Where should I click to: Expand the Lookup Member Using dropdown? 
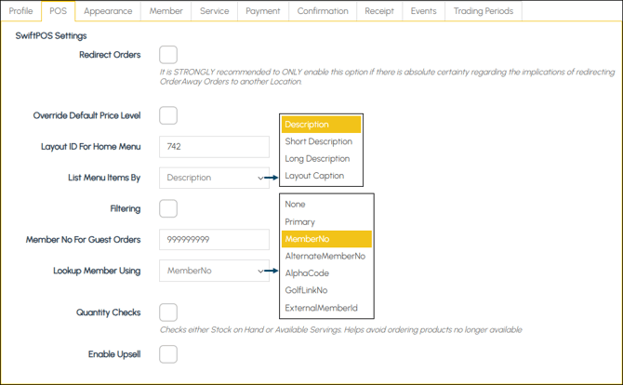click(x=214, y=271)
